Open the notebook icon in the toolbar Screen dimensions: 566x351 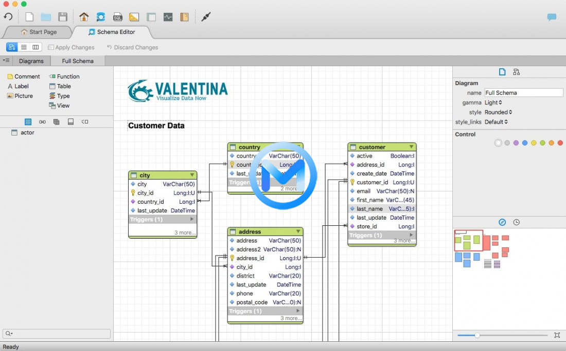(184, 17)
